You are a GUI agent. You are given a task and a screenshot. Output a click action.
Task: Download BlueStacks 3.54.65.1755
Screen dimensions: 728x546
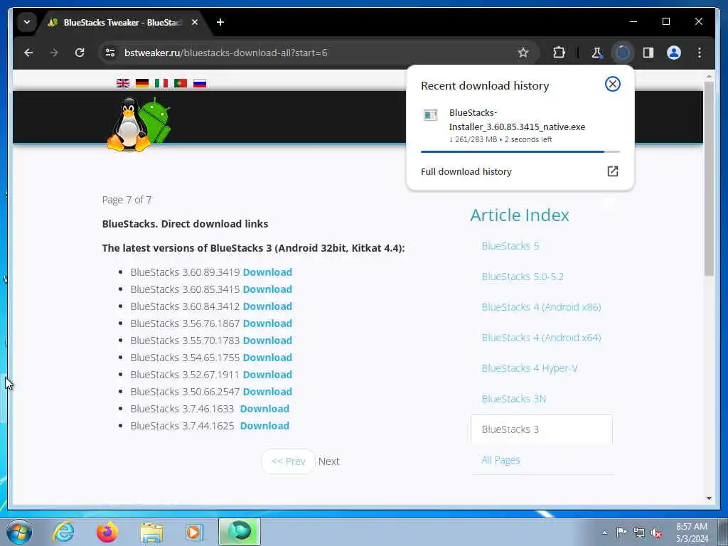pyautogui.click(x=267, y=358)
